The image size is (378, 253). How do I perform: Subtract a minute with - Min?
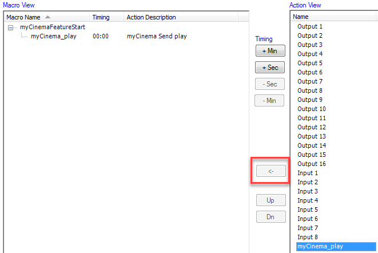269,101
